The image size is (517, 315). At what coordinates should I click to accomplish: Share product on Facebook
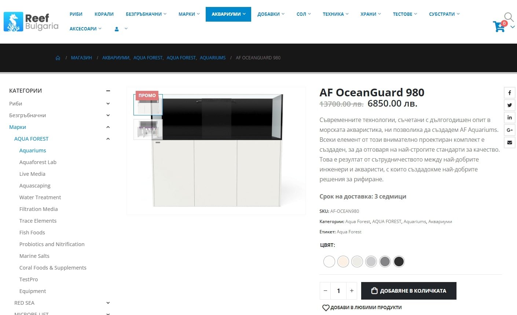pos(510,93)
